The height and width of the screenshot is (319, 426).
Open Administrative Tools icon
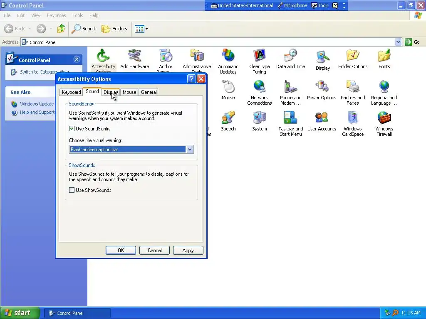pyautogui.click(x=197, y=60)
